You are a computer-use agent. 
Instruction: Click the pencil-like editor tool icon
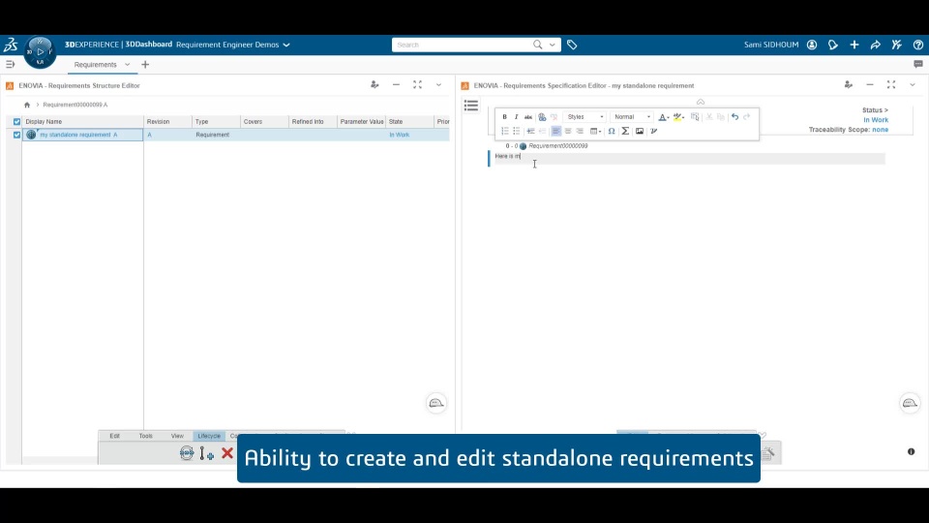pyautogui.click(x=653, y=131)
